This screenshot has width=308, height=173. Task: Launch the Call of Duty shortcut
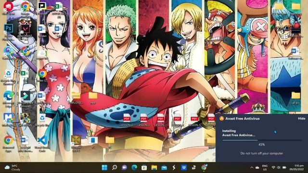[25, 120]
